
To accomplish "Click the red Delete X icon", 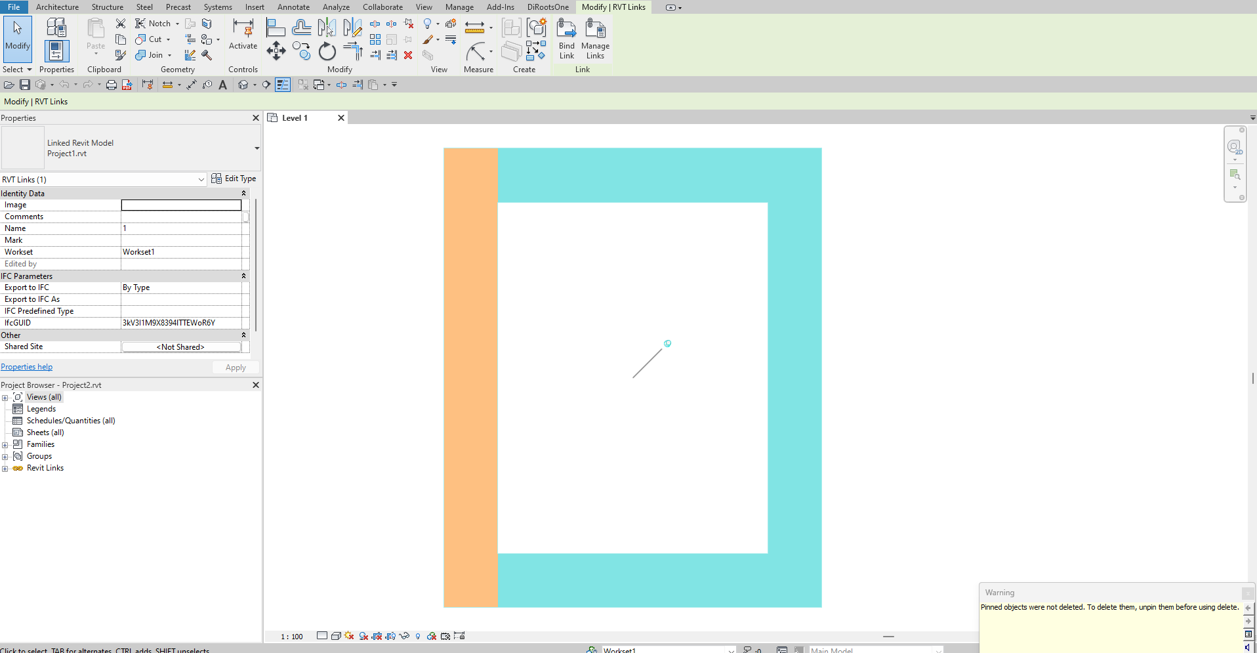I will (x=408, y=55).
